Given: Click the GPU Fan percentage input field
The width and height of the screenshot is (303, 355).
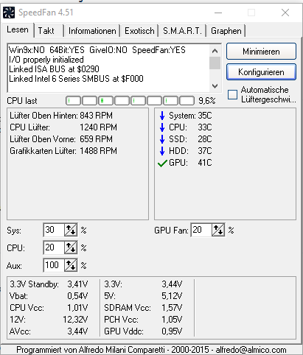Looking at the screenshot, I should [x=201, y=230].
